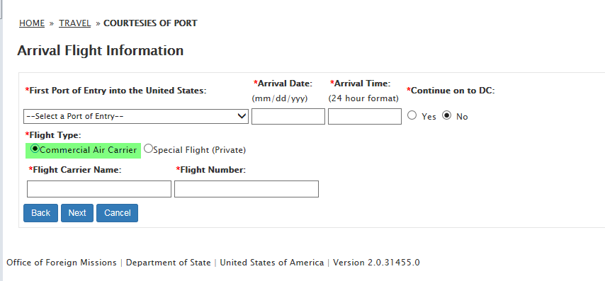Focus the Arrival Date input field
Screen dimensions: 605x281
point(288,116)
